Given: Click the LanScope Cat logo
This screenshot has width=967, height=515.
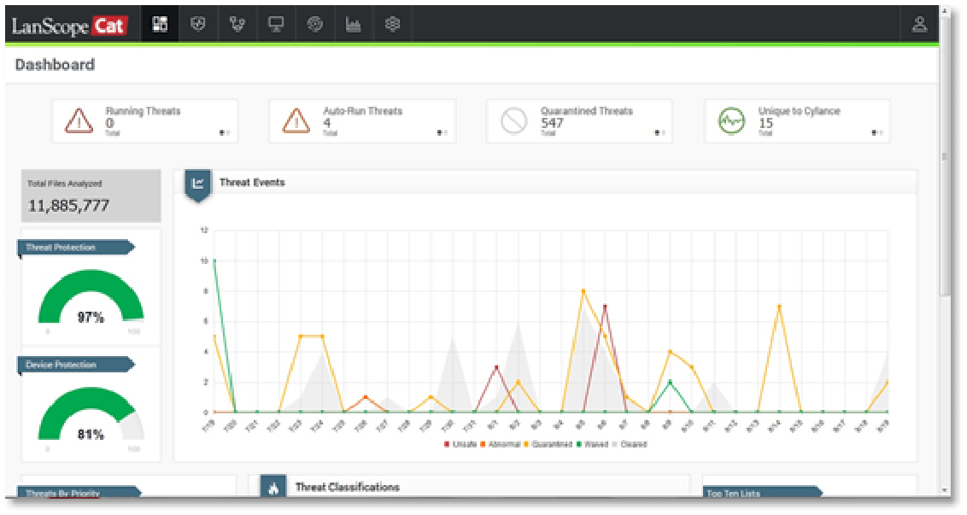Looking at the screenshot, I should [x=68, y=25].
